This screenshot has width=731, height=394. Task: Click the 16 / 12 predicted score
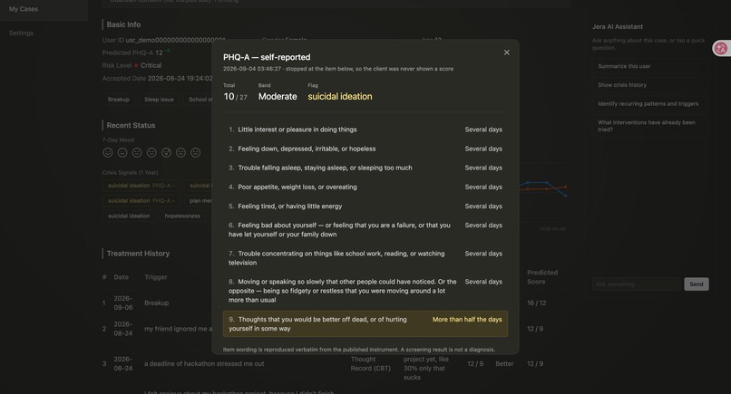pos(537,303)
